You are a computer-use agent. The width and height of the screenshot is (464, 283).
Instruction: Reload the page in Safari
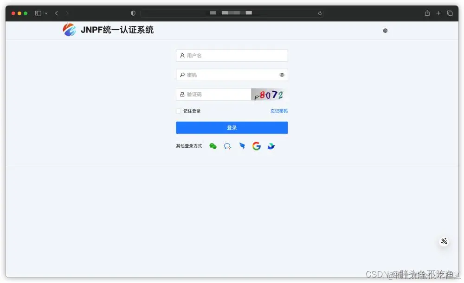tap(320, 13)
